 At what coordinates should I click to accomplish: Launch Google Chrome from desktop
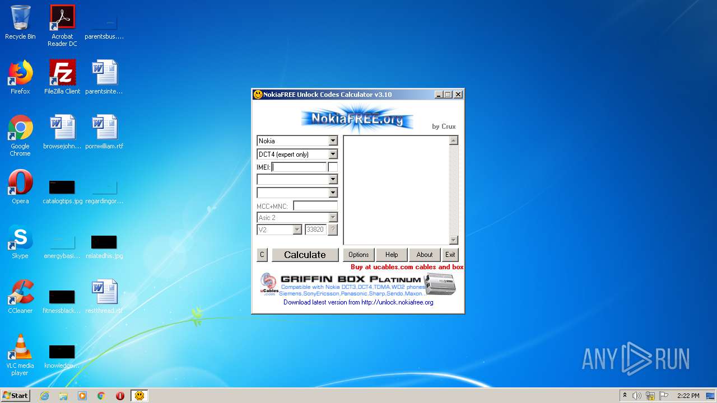[20, 135]
